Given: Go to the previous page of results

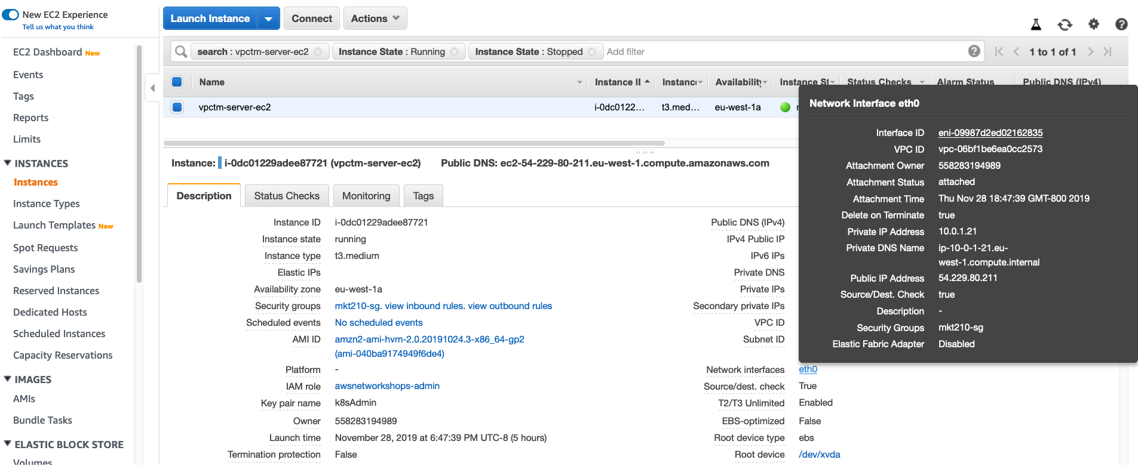Looking at the screenshot, I should point(1016,52).
